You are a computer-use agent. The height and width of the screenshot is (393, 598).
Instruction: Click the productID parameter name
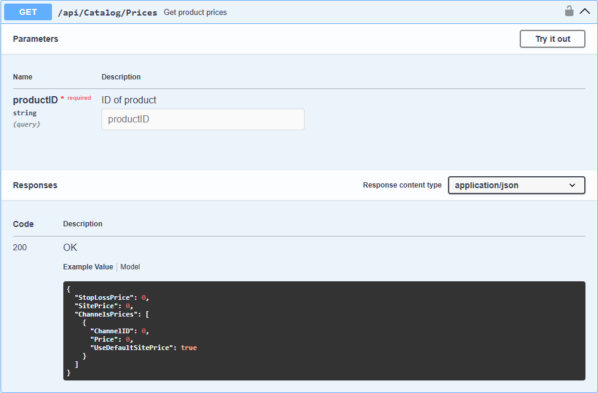35,100
